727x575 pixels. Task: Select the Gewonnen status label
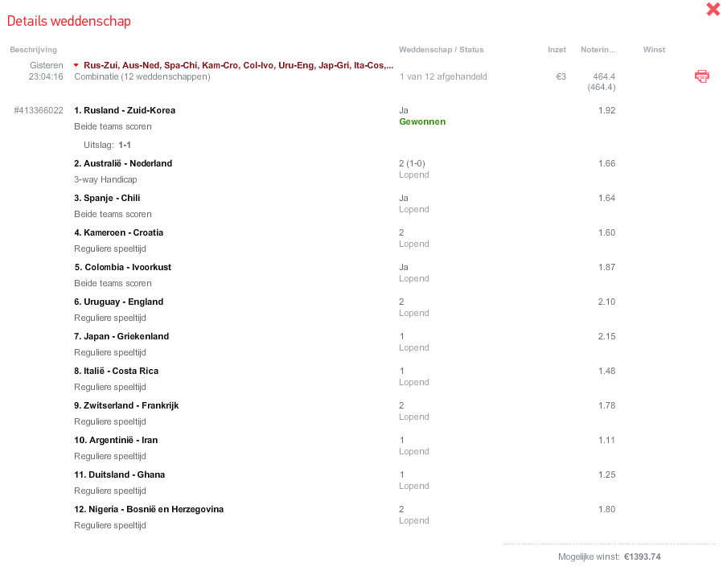(x=422, y=121)
